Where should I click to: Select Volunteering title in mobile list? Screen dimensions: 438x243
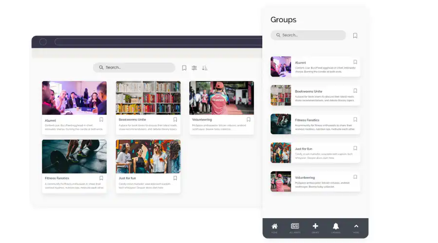[305, 178]
